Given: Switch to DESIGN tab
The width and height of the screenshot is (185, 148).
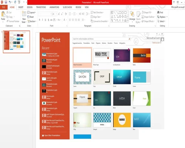Looking at the screenshot, I should (30, 7).
